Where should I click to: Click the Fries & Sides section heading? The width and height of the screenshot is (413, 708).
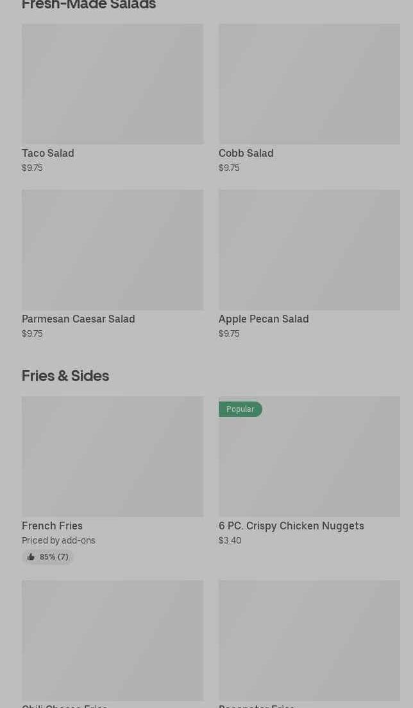pyautogui.click(x=65, y=375)
